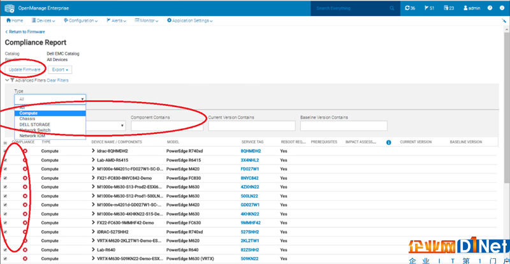Toggle checkbox for FX21-FC830-8NYC842-Demo row
This screenshot has width=510, height=264.
pos(5,178)
